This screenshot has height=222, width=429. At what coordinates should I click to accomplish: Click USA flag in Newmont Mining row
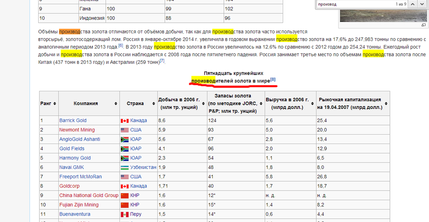click(124, 130)
